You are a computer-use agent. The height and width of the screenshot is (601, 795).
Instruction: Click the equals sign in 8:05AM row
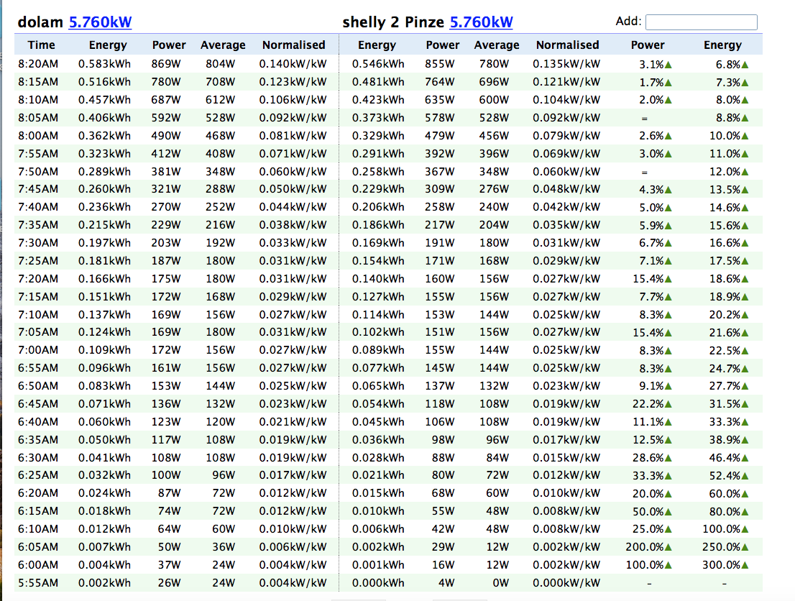(645, 118)
